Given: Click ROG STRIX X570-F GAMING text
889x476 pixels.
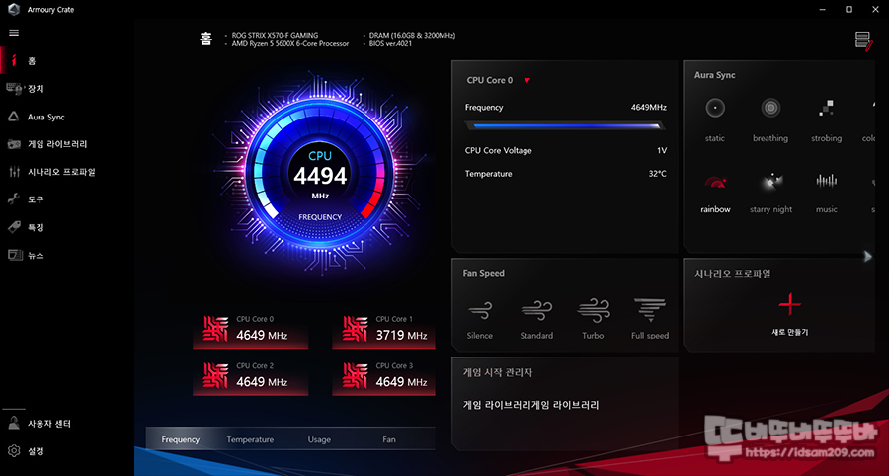Looking at the screenshot, I should click(275, 36).
